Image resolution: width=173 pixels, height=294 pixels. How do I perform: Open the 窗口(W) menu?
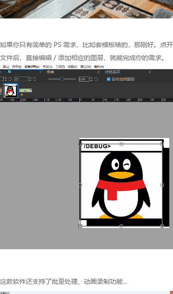[86, 67]
